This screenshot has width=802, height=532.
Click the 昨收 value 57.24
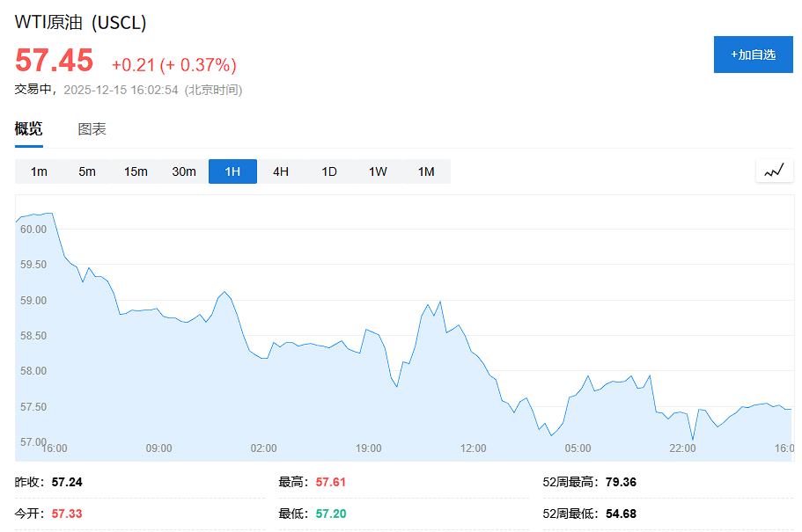66,482
